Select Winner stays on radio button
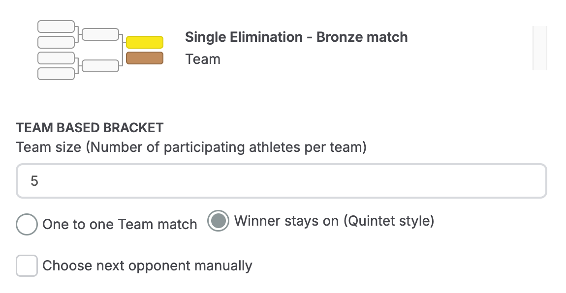 pyautogui.click(x=218, y=221)
